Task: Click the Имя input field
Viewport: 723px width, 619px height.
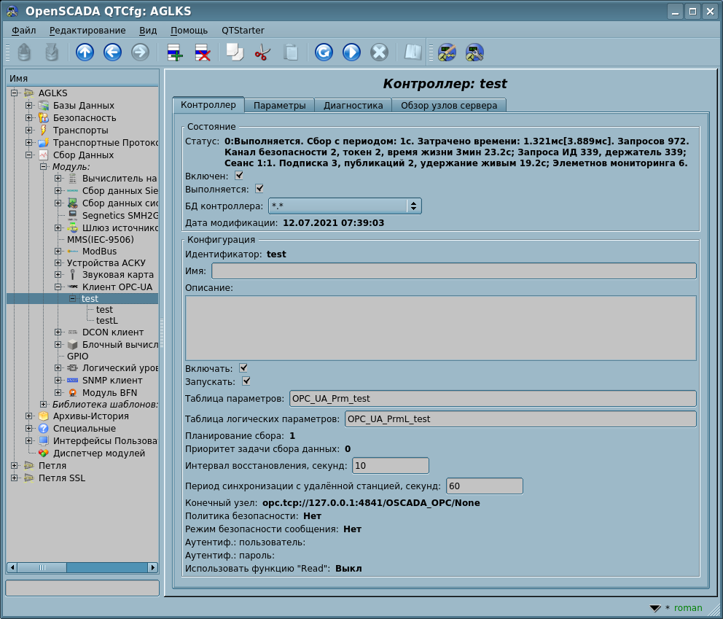Action: pyautogui.click(x=454, y=270)
